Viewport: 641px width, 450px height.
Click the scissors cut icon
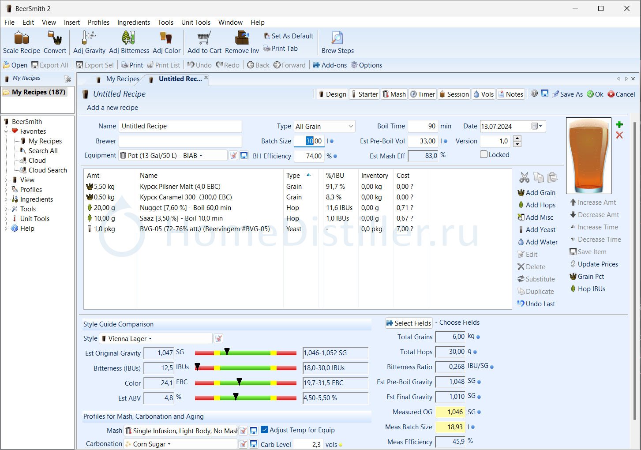click(524, 177)
